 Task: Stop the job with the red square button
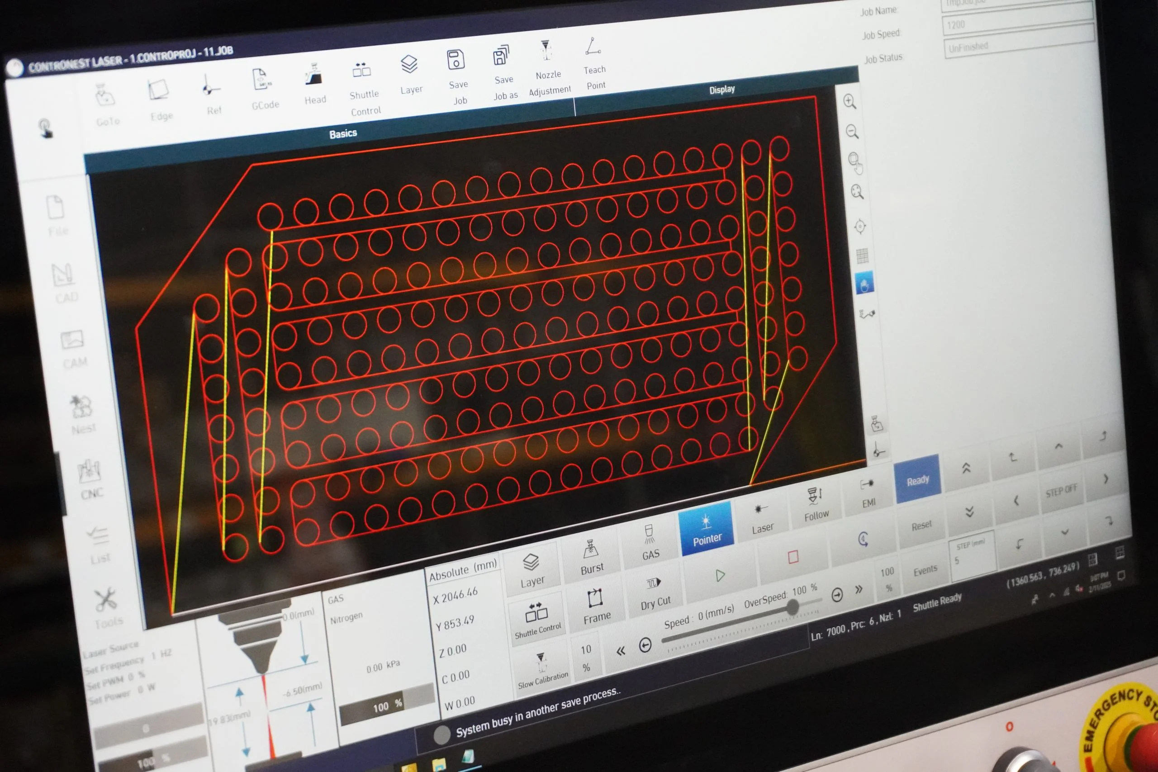click(x=793, y=557)
